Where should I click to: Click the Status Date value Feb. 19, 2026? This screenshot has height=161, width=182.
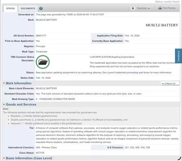click(43, 78)
